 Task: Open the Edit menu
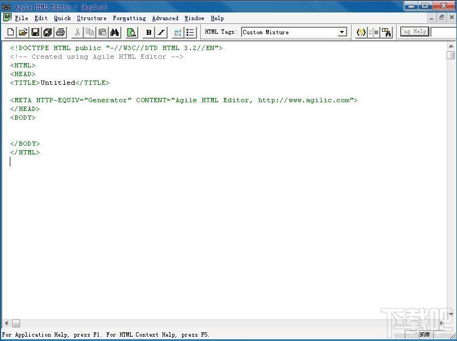click(41, 18)
